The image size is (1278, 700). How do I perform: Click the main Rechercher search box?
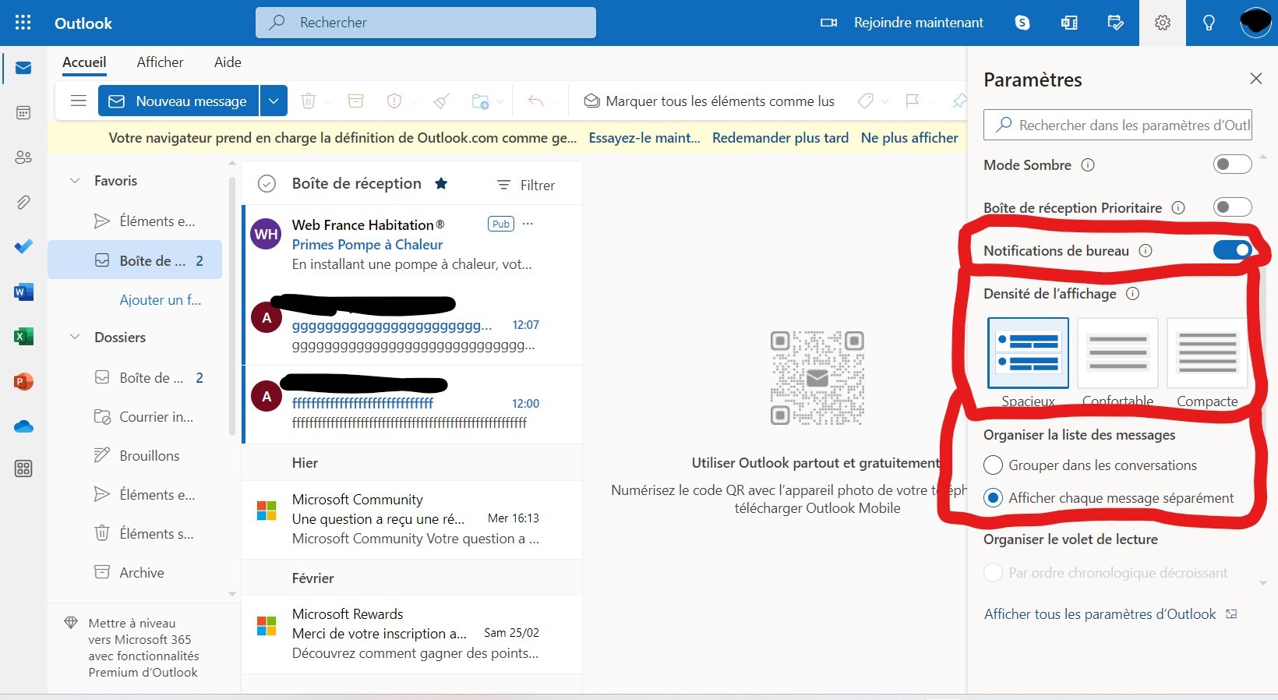(x=425, y=23)
